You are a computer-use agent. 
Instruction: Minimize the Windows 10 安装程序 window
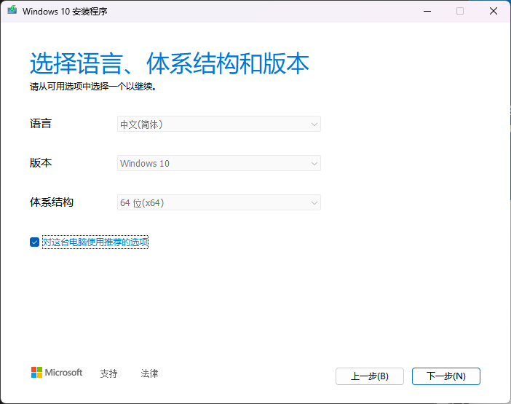427,11
